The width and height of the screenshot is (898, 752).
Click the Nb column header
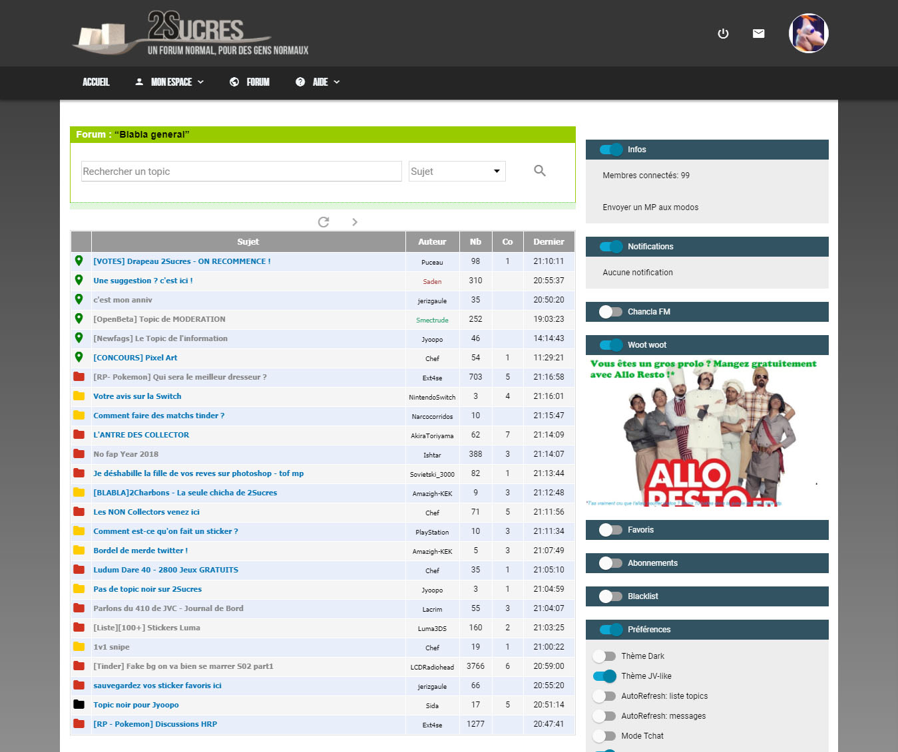(x=475, y=242)
